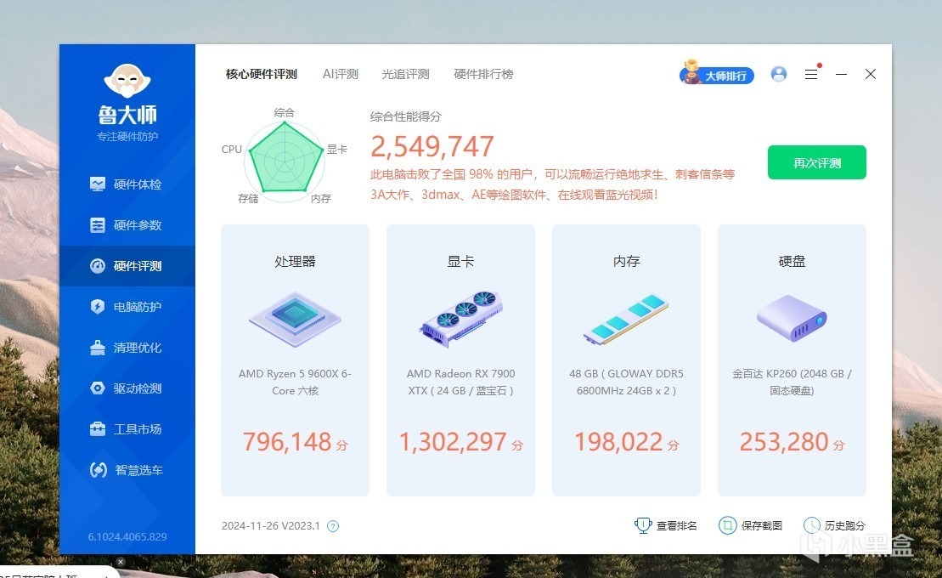942x578 pixels.
Task: Close the 鲁大师 window
Action: click(871, 74)
